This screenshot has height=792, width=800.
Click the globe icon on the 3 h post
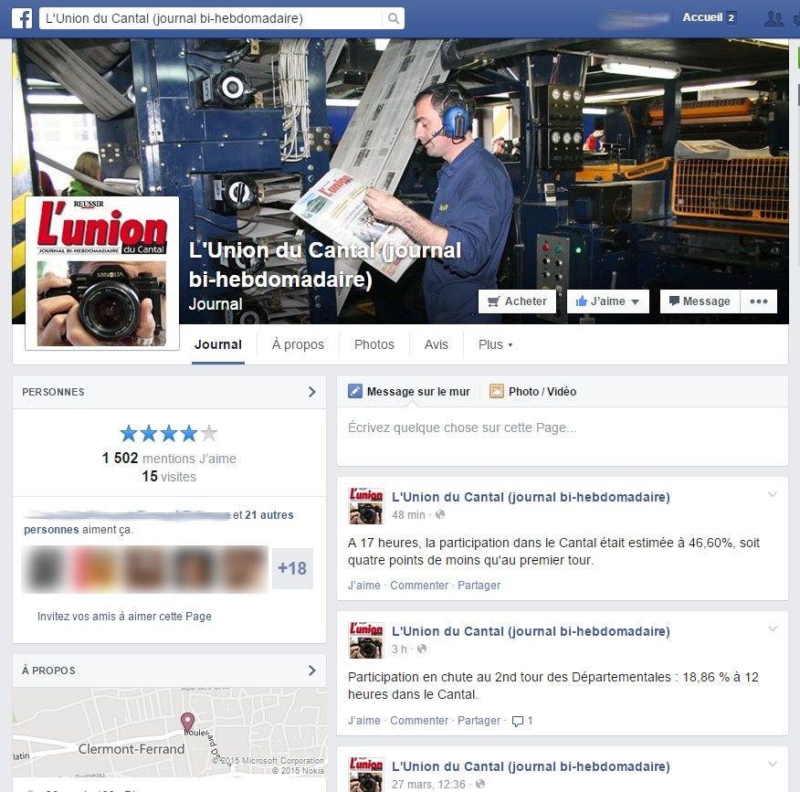(x=422, y=649)
